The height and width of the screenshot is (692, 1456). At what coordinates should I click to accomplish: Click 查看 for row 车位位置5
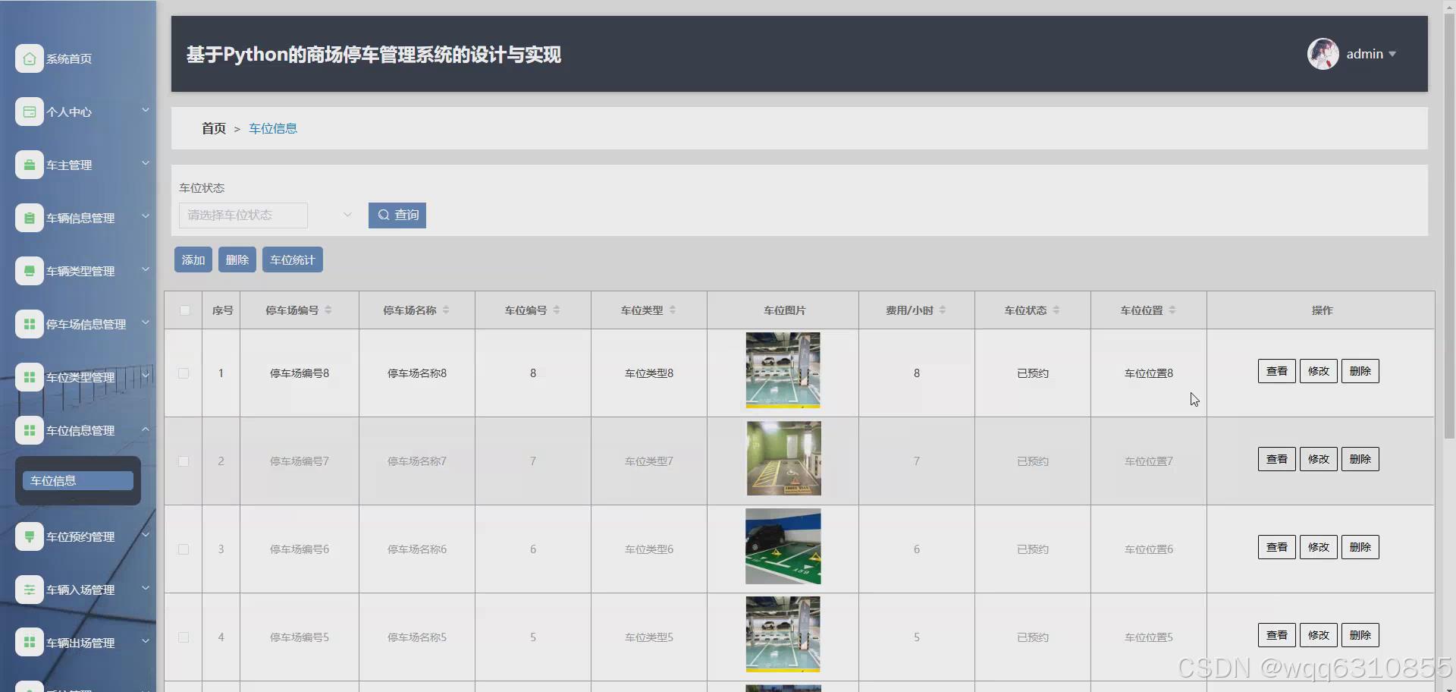point(1277,635)
